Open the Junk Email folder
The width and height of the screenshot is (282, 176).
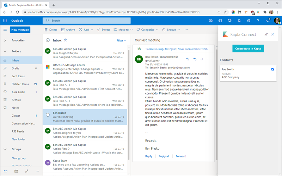click(21, 92)
